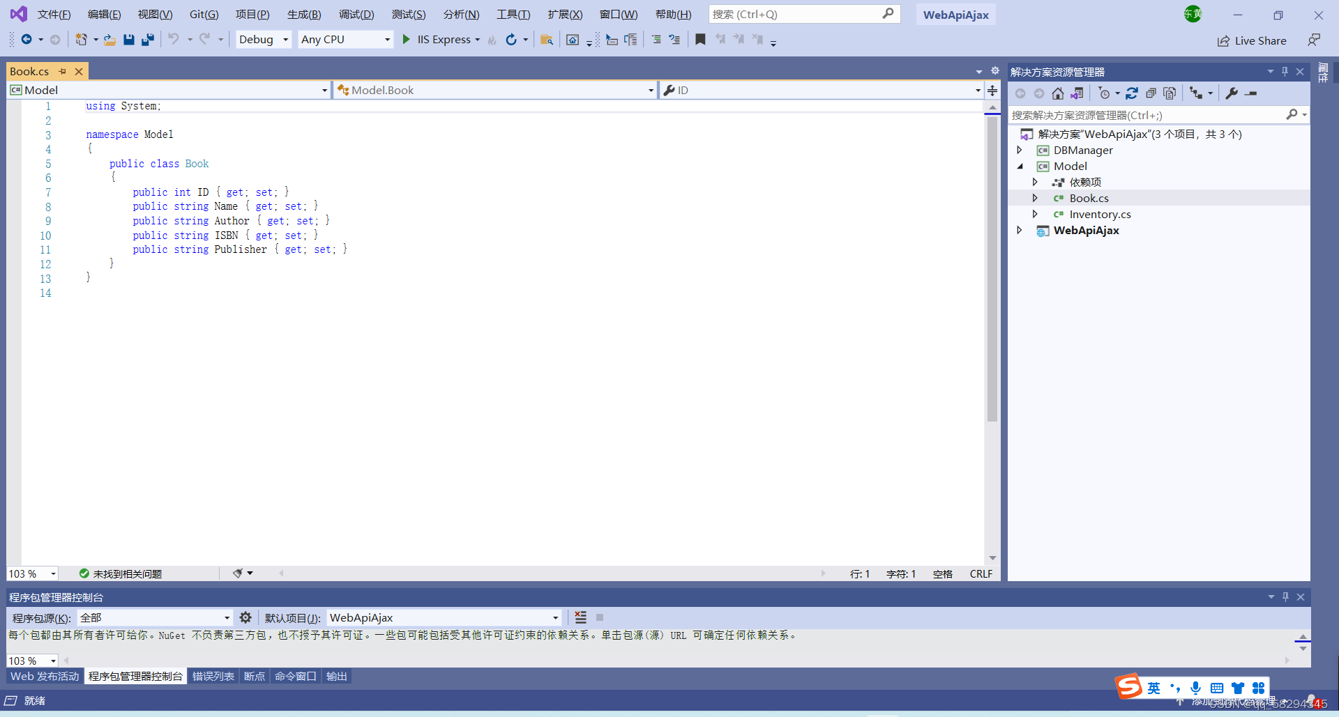1339x717 pixels.
Task: Pin the Package Manager Console panel
Action: click(x=1285, y=597)
